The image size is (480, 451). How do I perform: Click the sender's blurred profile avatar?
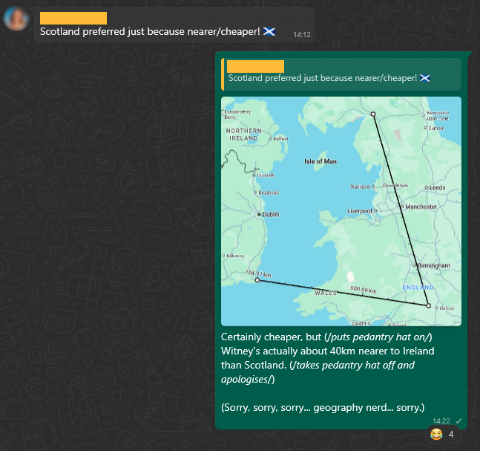pos(17,22)
